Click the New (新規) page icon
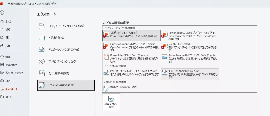This screenshot has width=270, height=116. 2,29
